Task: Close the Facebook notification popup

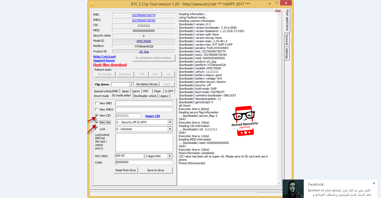Action: (374, 183)
